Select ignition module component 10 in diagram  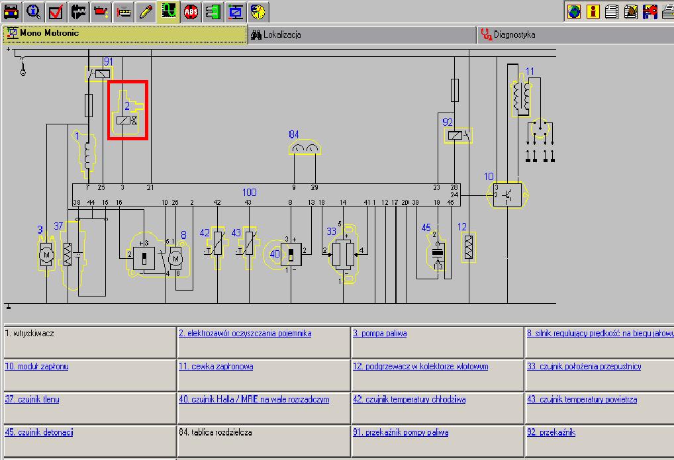[508, 195]
